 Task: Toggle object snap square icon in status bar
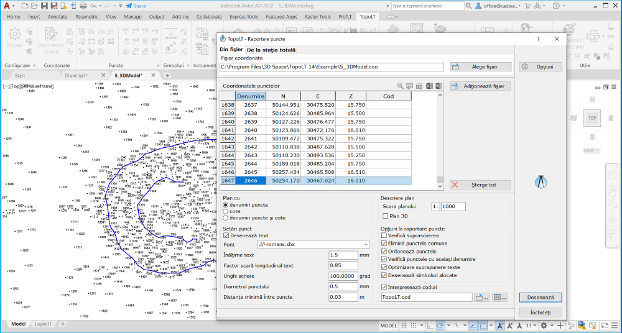[483, 326]
